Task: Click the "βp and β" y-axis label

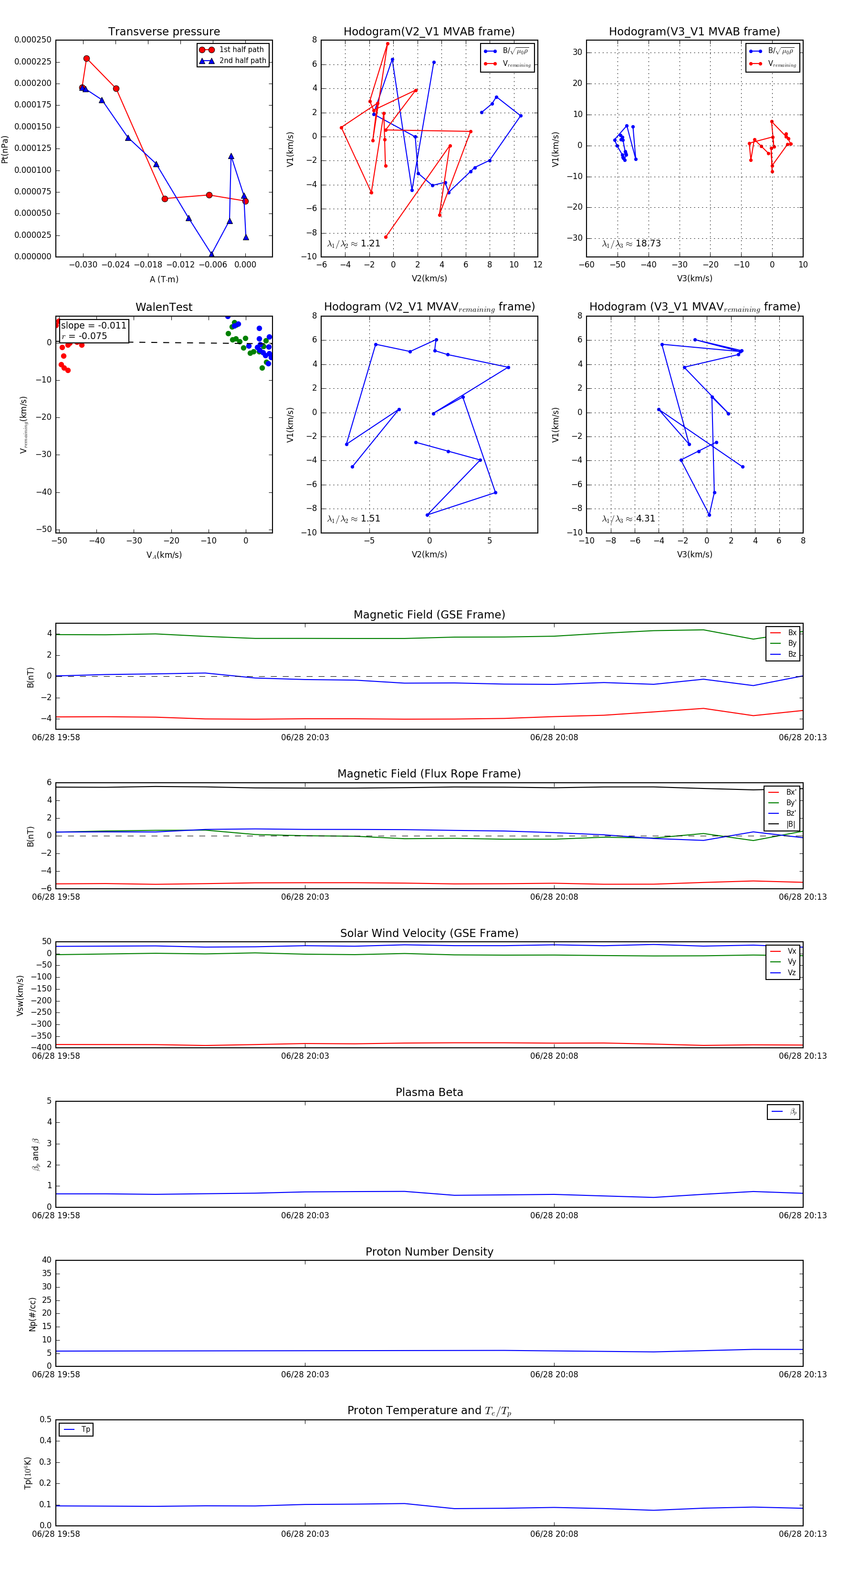Action: (x=35, y=1154)
